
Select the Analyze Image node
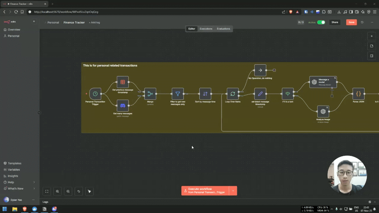(323, 111)
